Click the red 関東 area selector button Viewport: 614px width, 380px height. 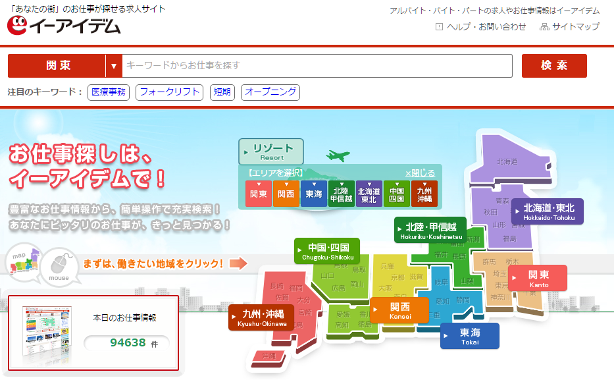57,66
